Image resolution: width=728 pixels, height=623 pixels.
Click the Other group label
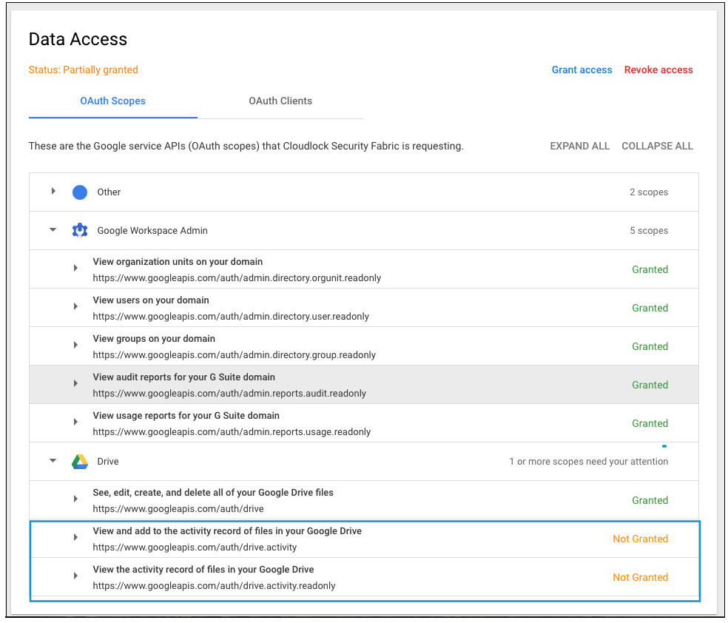[109, 192]
